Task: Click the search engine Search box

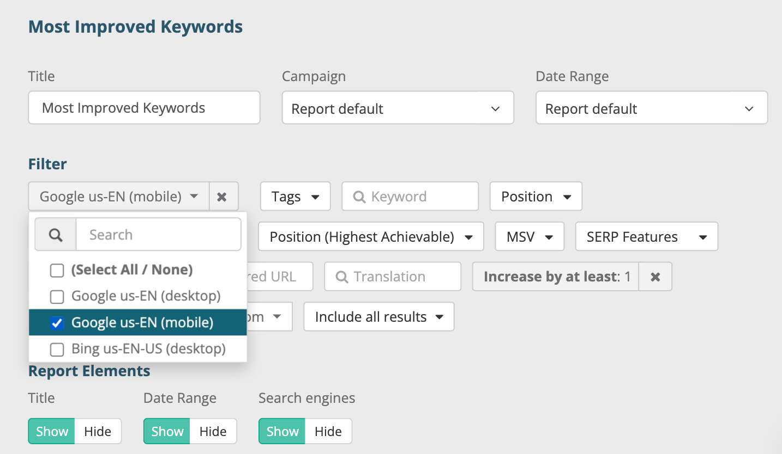Action: coord(158,235)
